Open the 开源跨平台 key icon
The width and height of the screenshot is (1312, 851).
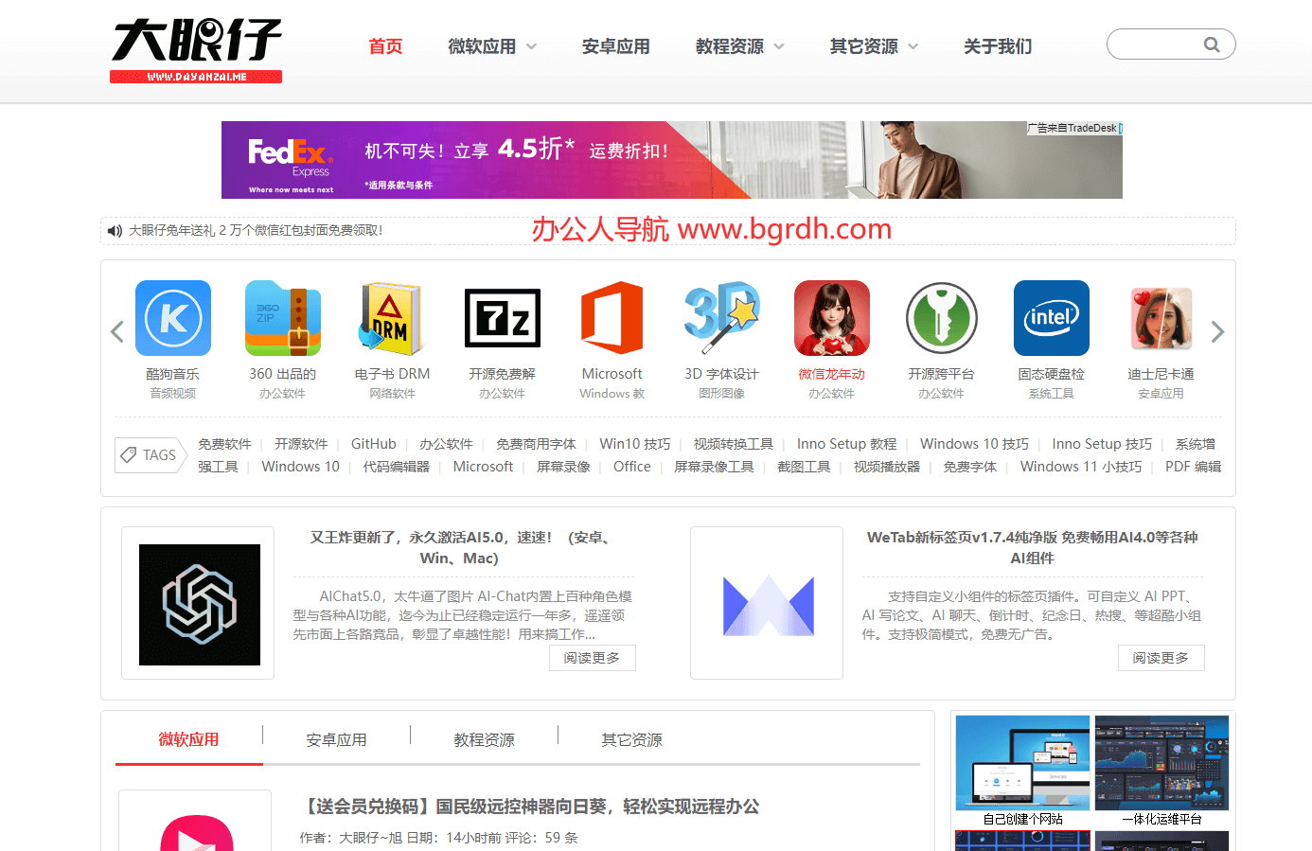(x=942, y=318)
